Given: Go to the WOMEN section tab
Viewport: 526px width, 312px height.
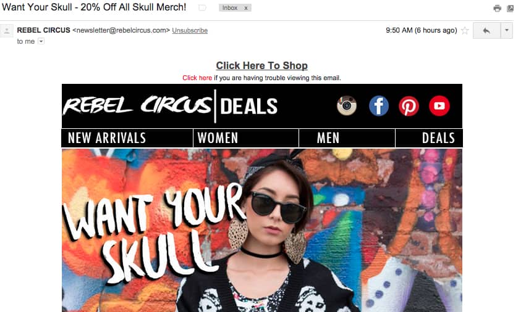Looking at the screenshot, I should click(246, 138).
